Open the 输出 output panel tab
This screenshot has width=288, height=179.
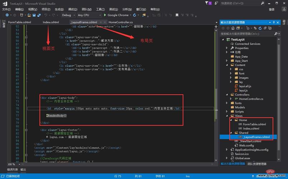coord(23,169)
